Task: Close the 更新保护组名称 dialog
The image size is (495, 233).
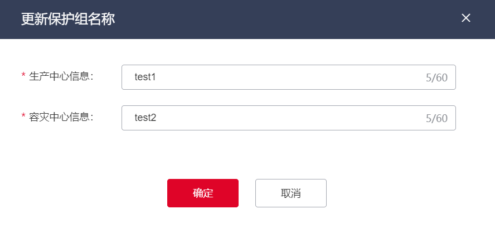Action: [466, 18]
